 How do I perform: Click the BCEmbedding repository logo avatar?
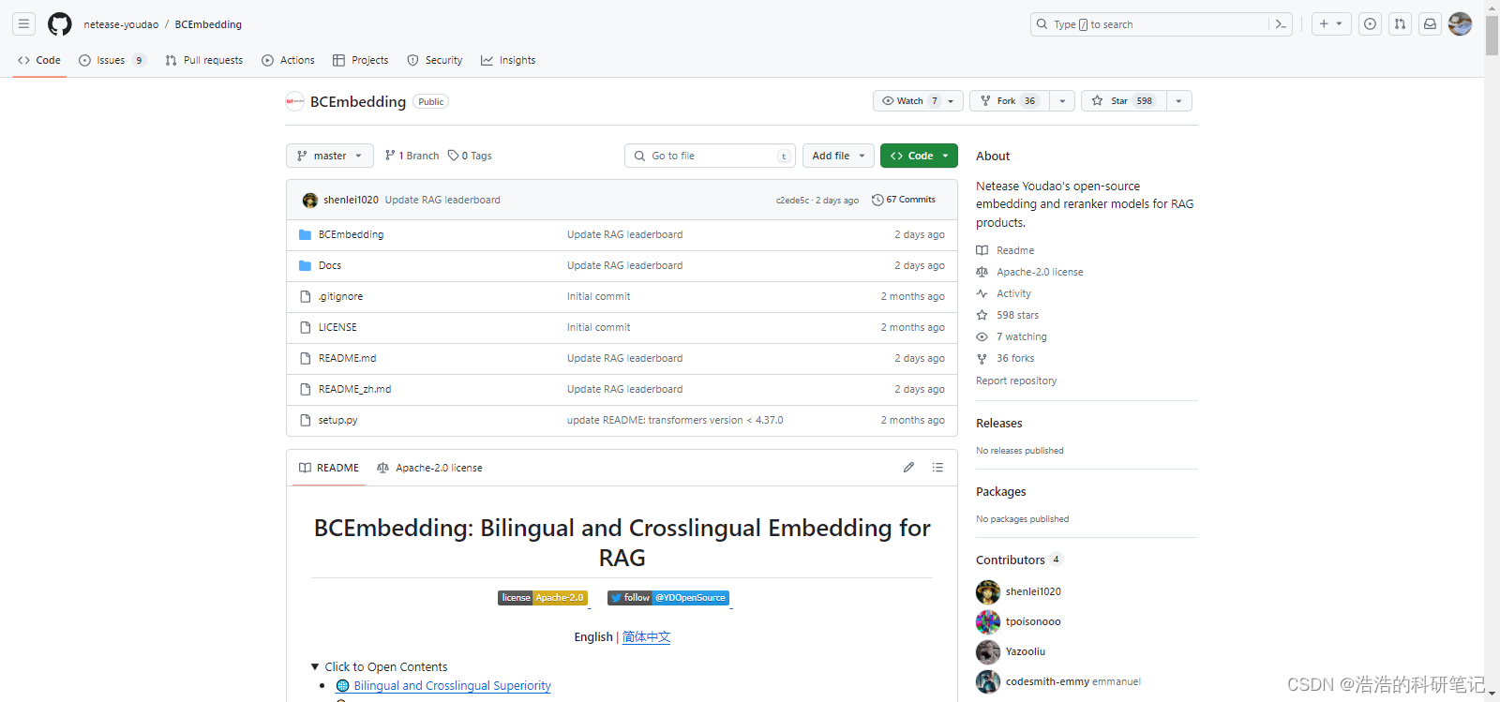(295, 101)
